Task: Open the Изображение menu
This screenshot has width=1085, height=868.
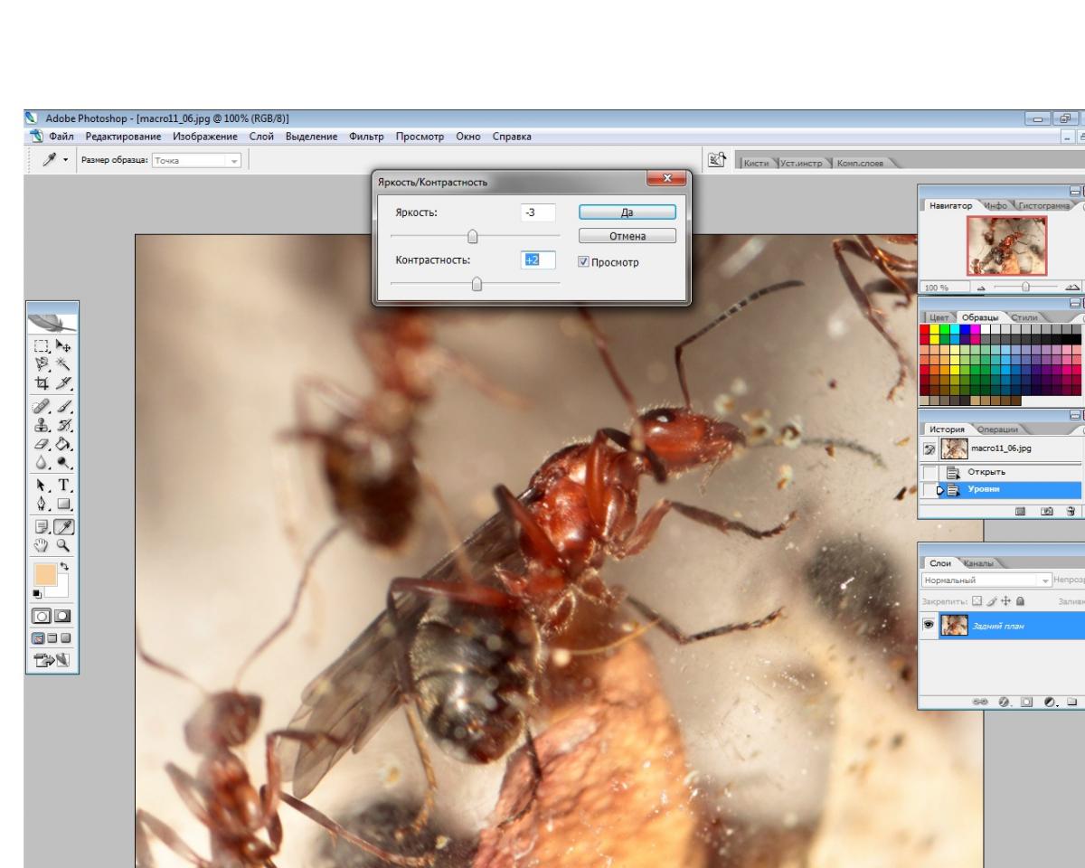Action: coord(205,137)
